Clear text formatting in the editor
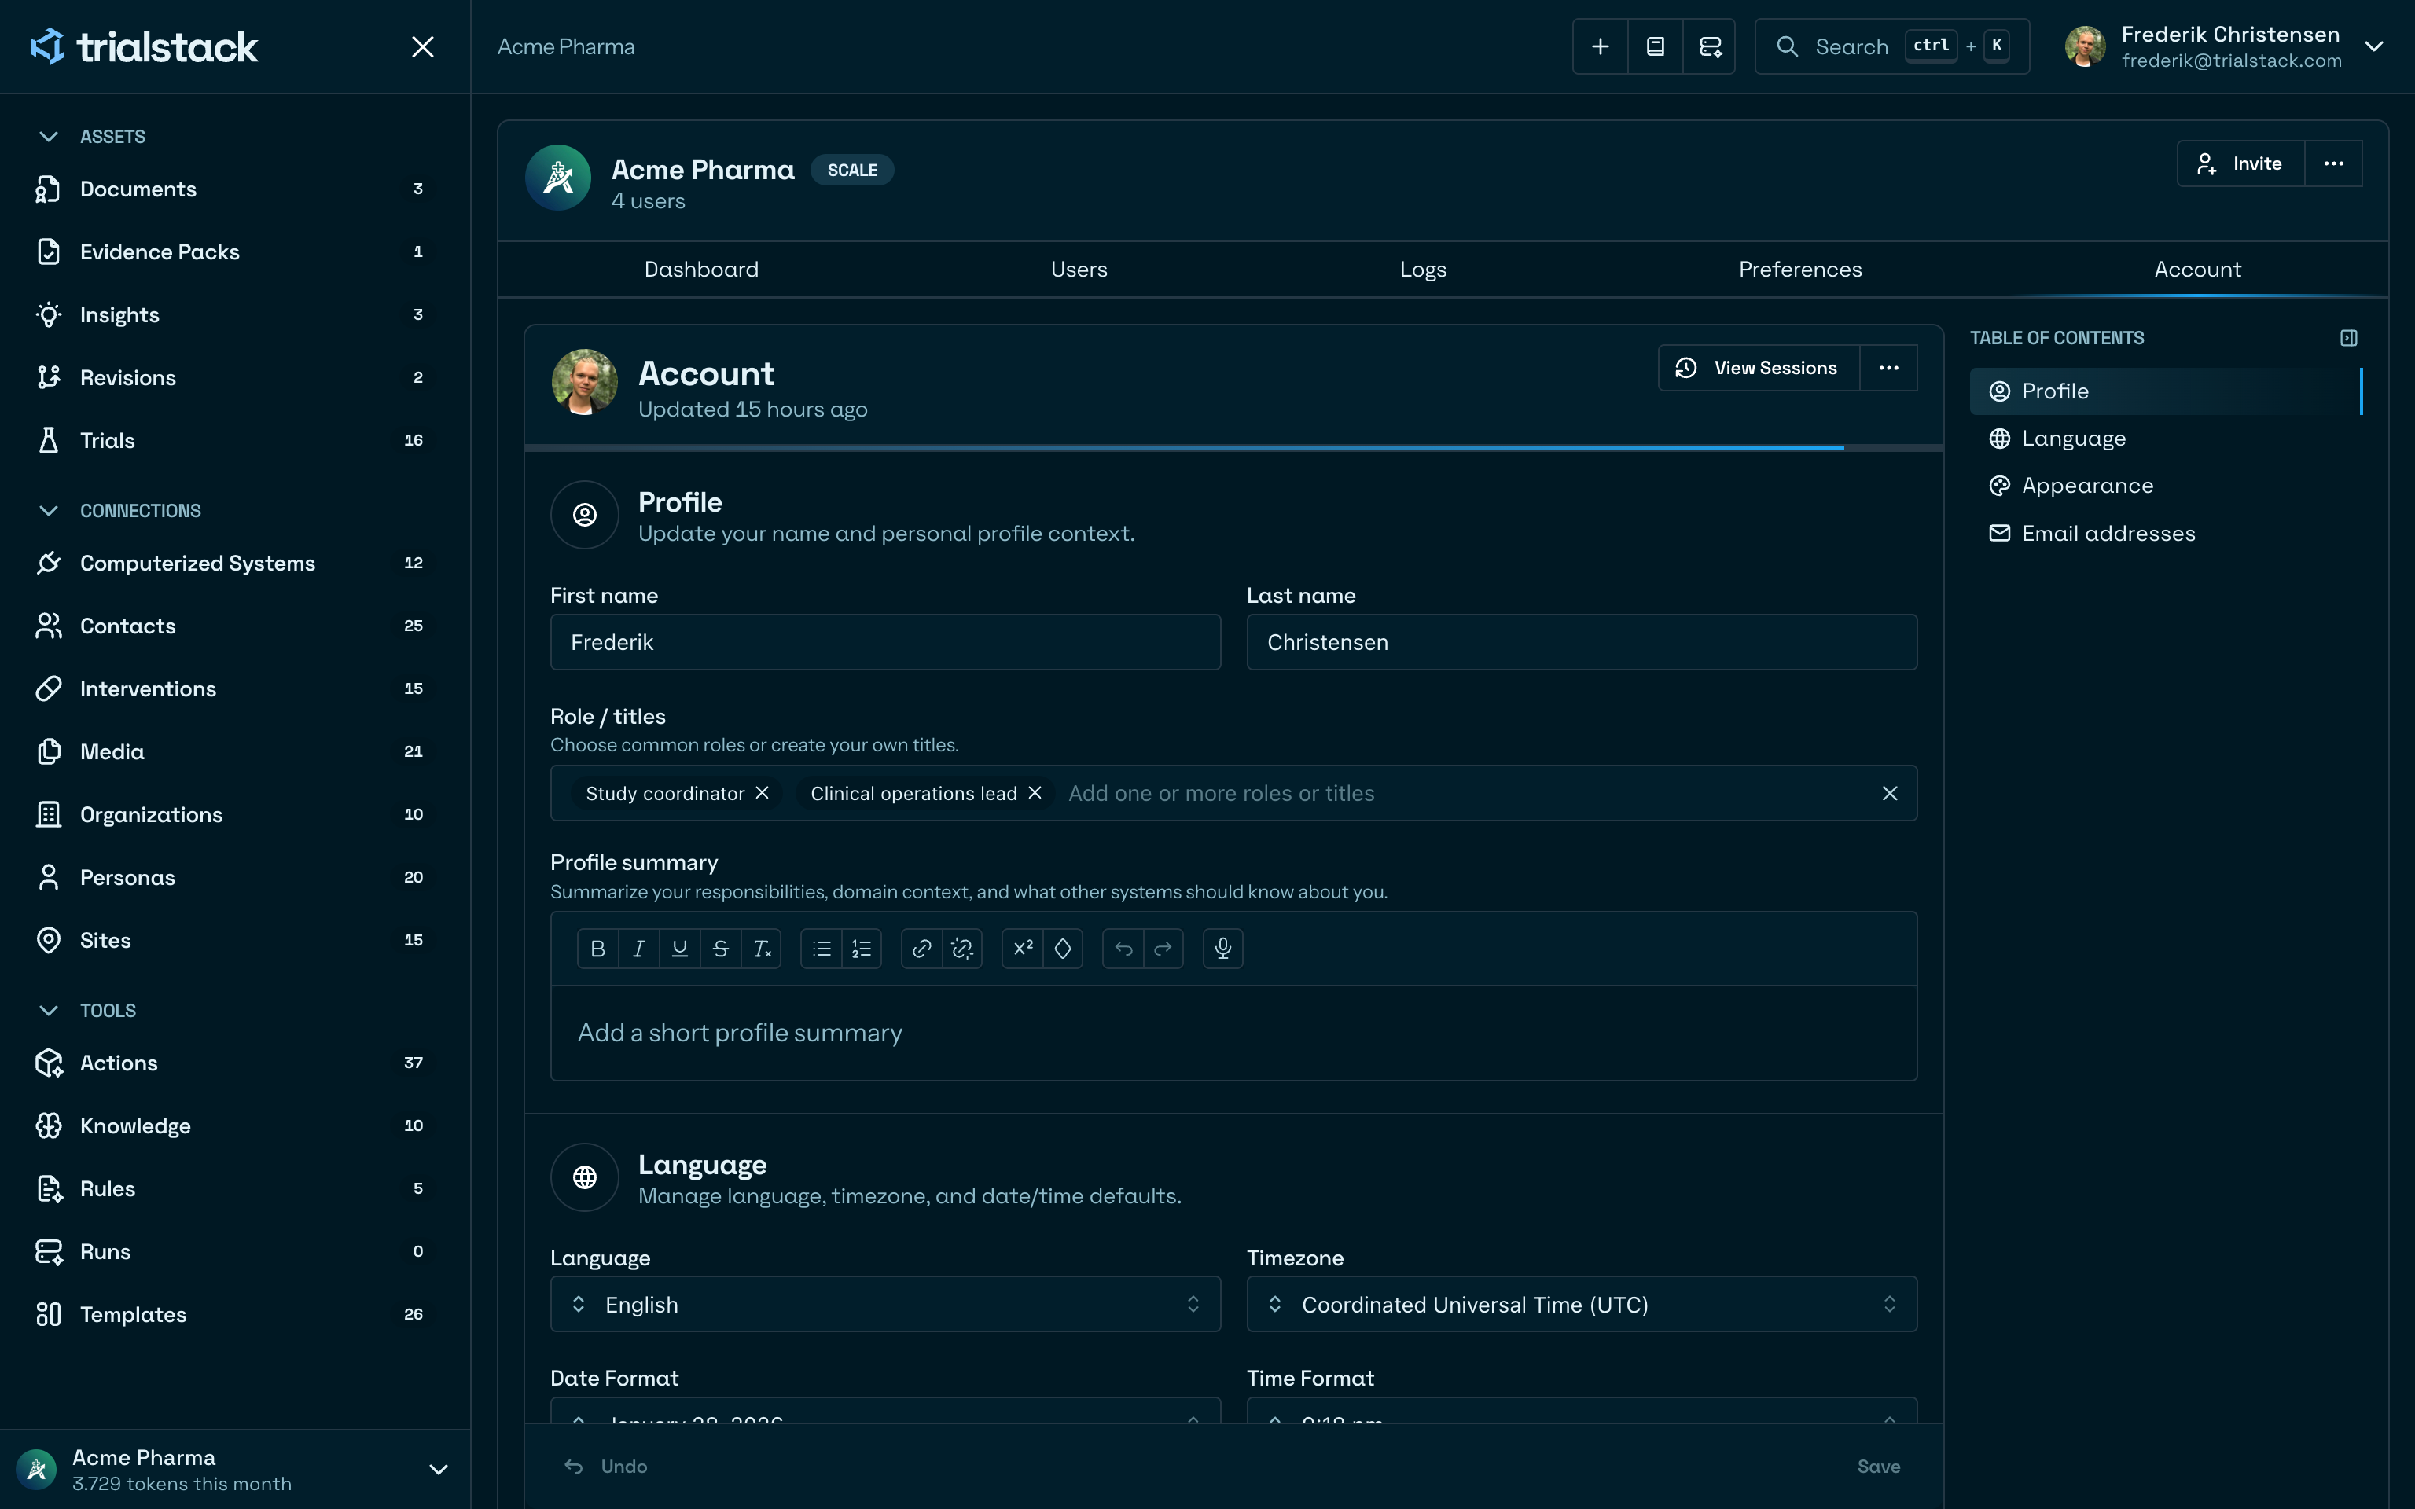Screen dimensions: 2415x1509 pyautogui.click(x=762, y=948)
